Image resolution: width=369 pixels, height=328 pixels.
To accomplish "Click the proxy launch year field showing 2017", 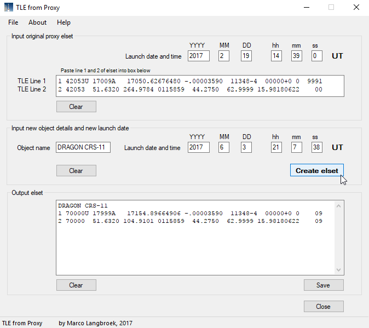I will [199, 56].
